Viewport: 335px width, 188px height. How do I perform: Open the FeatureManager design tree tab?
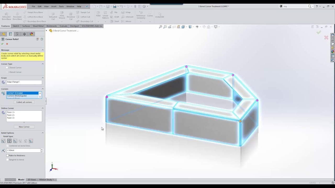point(3,34)
